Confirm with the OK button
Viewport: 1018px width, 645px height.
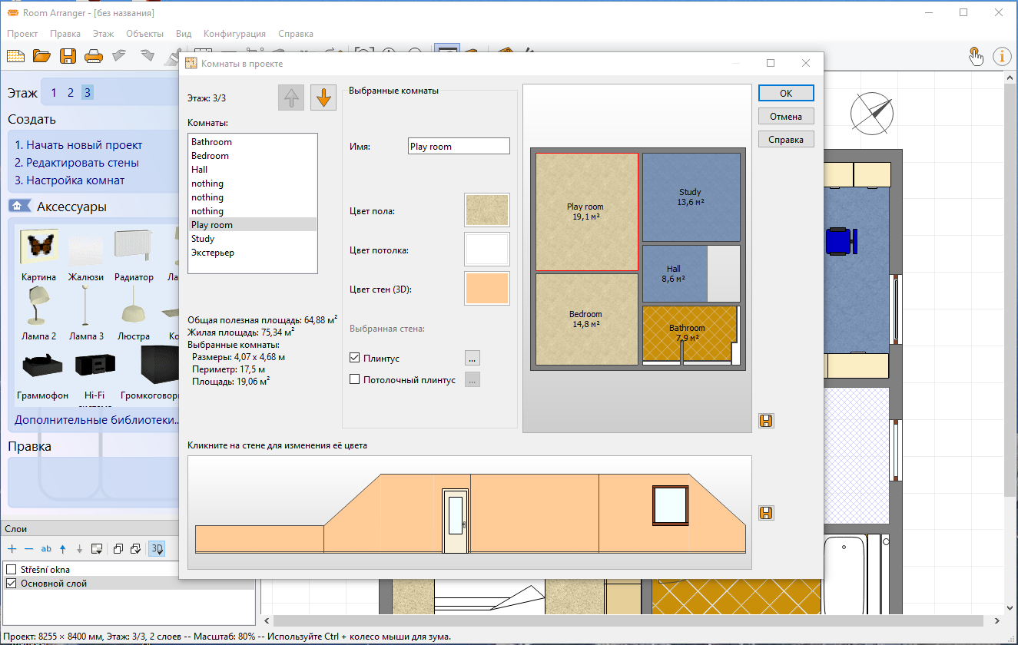pyautogui.click(x=786, y=93)
